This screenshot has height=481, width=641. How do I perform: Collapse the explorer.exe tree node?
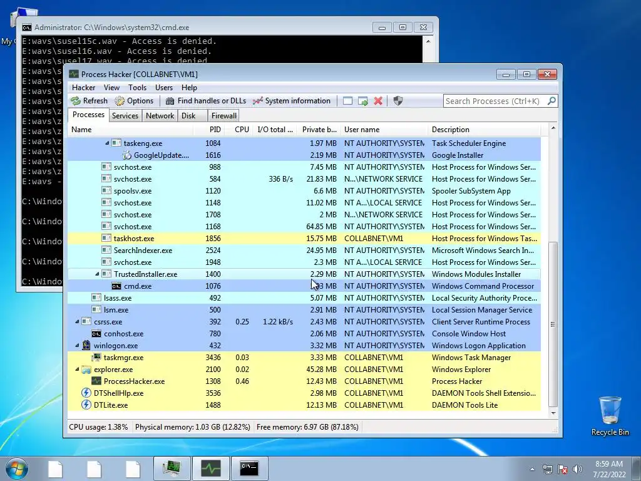(x=77, y=369)
